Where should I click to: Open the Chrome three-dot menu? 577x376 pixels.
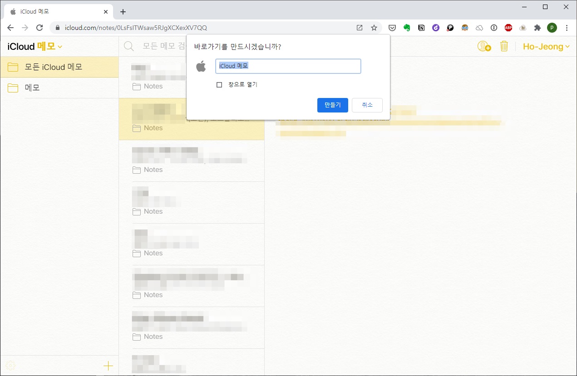pyautogui.click(x=567, y=28)
